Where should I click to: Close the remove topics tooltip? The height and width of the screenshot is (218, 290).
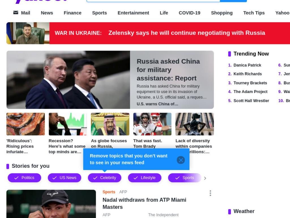point(181,160)
